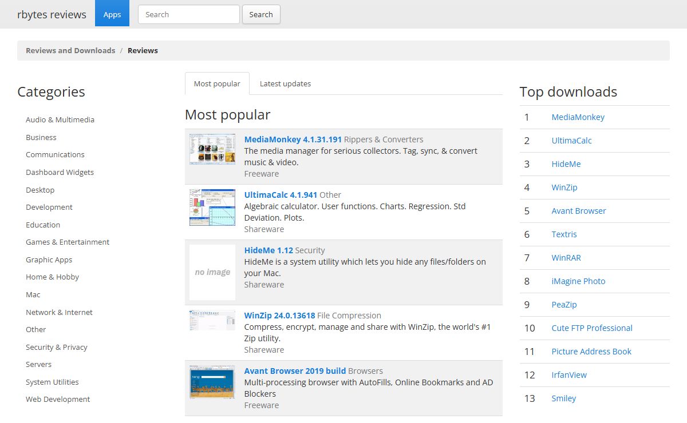Open MediaMonkey 4.1.31.191 review title
687x423 pixels.
[293, 139]
